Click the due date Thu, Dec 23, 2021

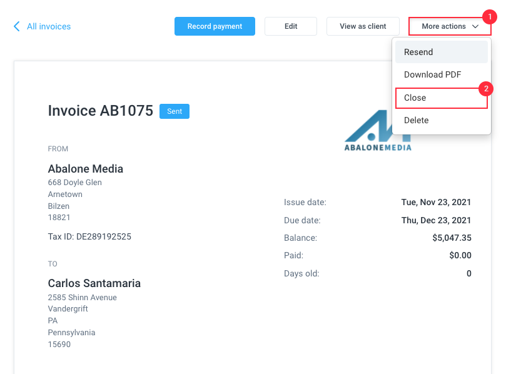[436, 220]
